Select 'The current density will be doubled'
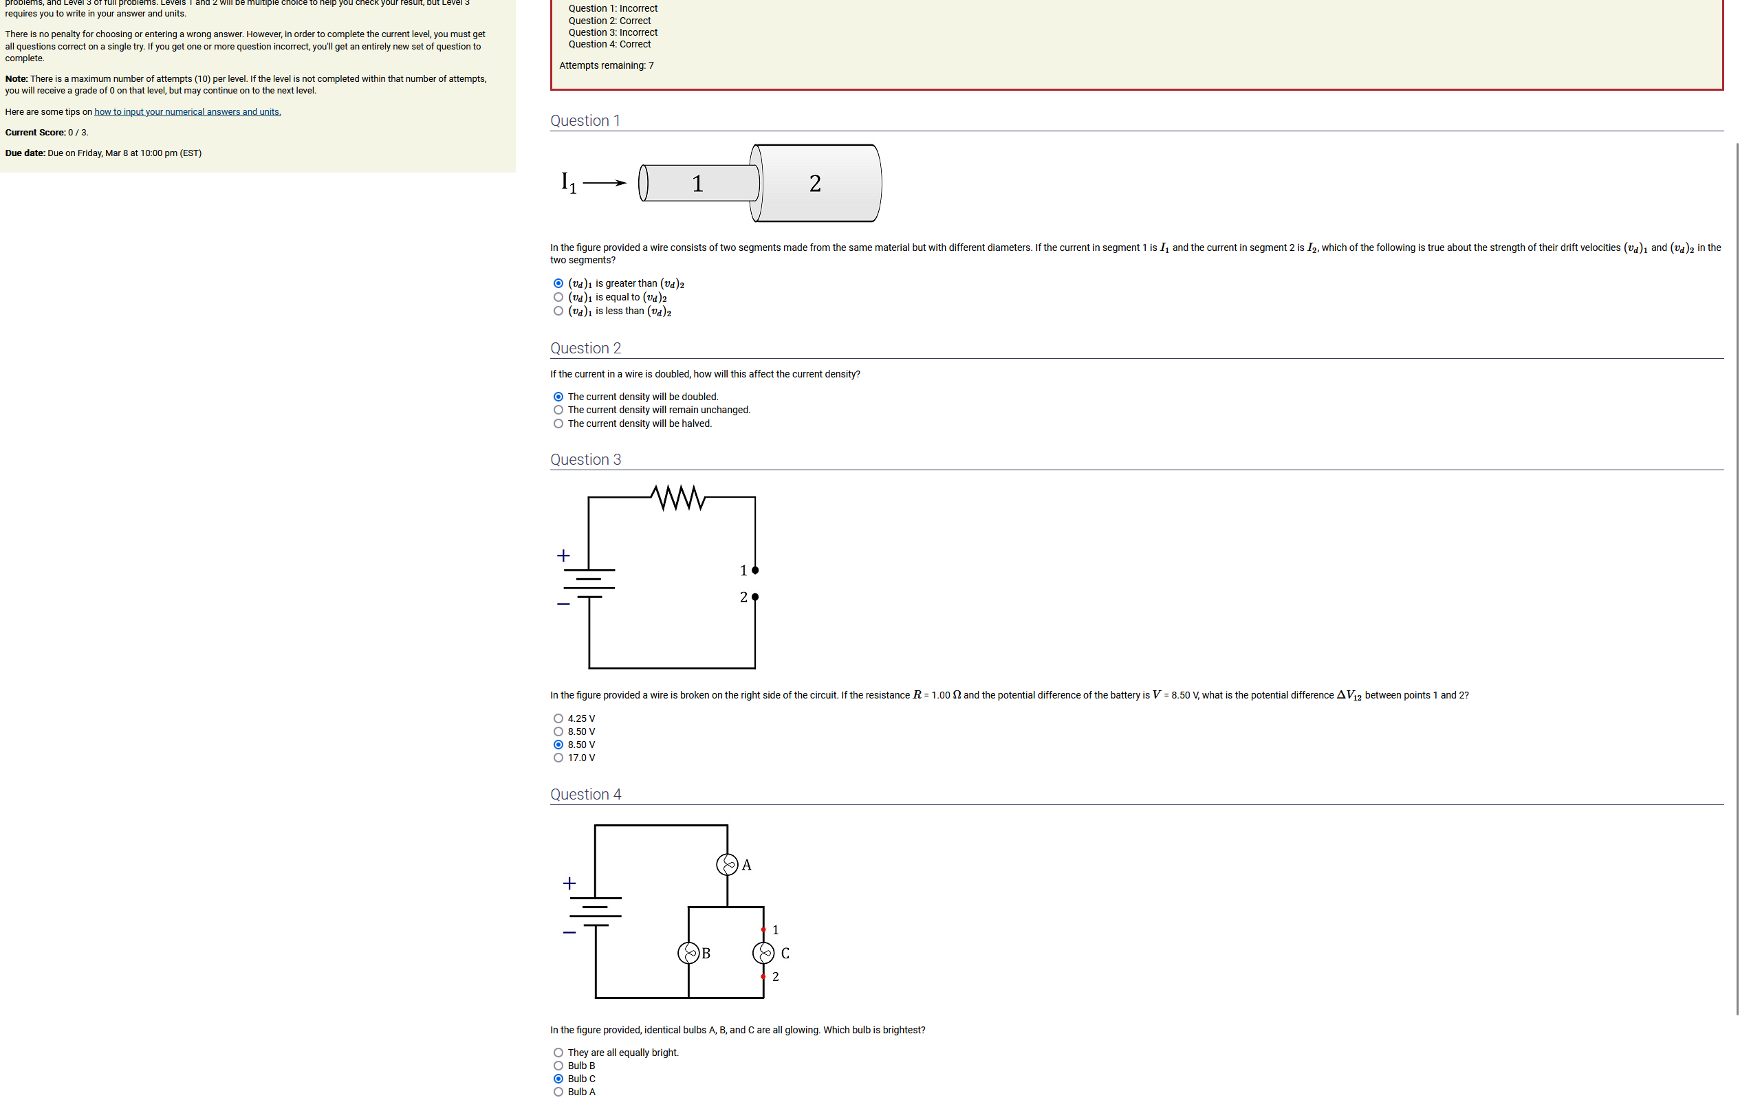 (x=558, y=397)
